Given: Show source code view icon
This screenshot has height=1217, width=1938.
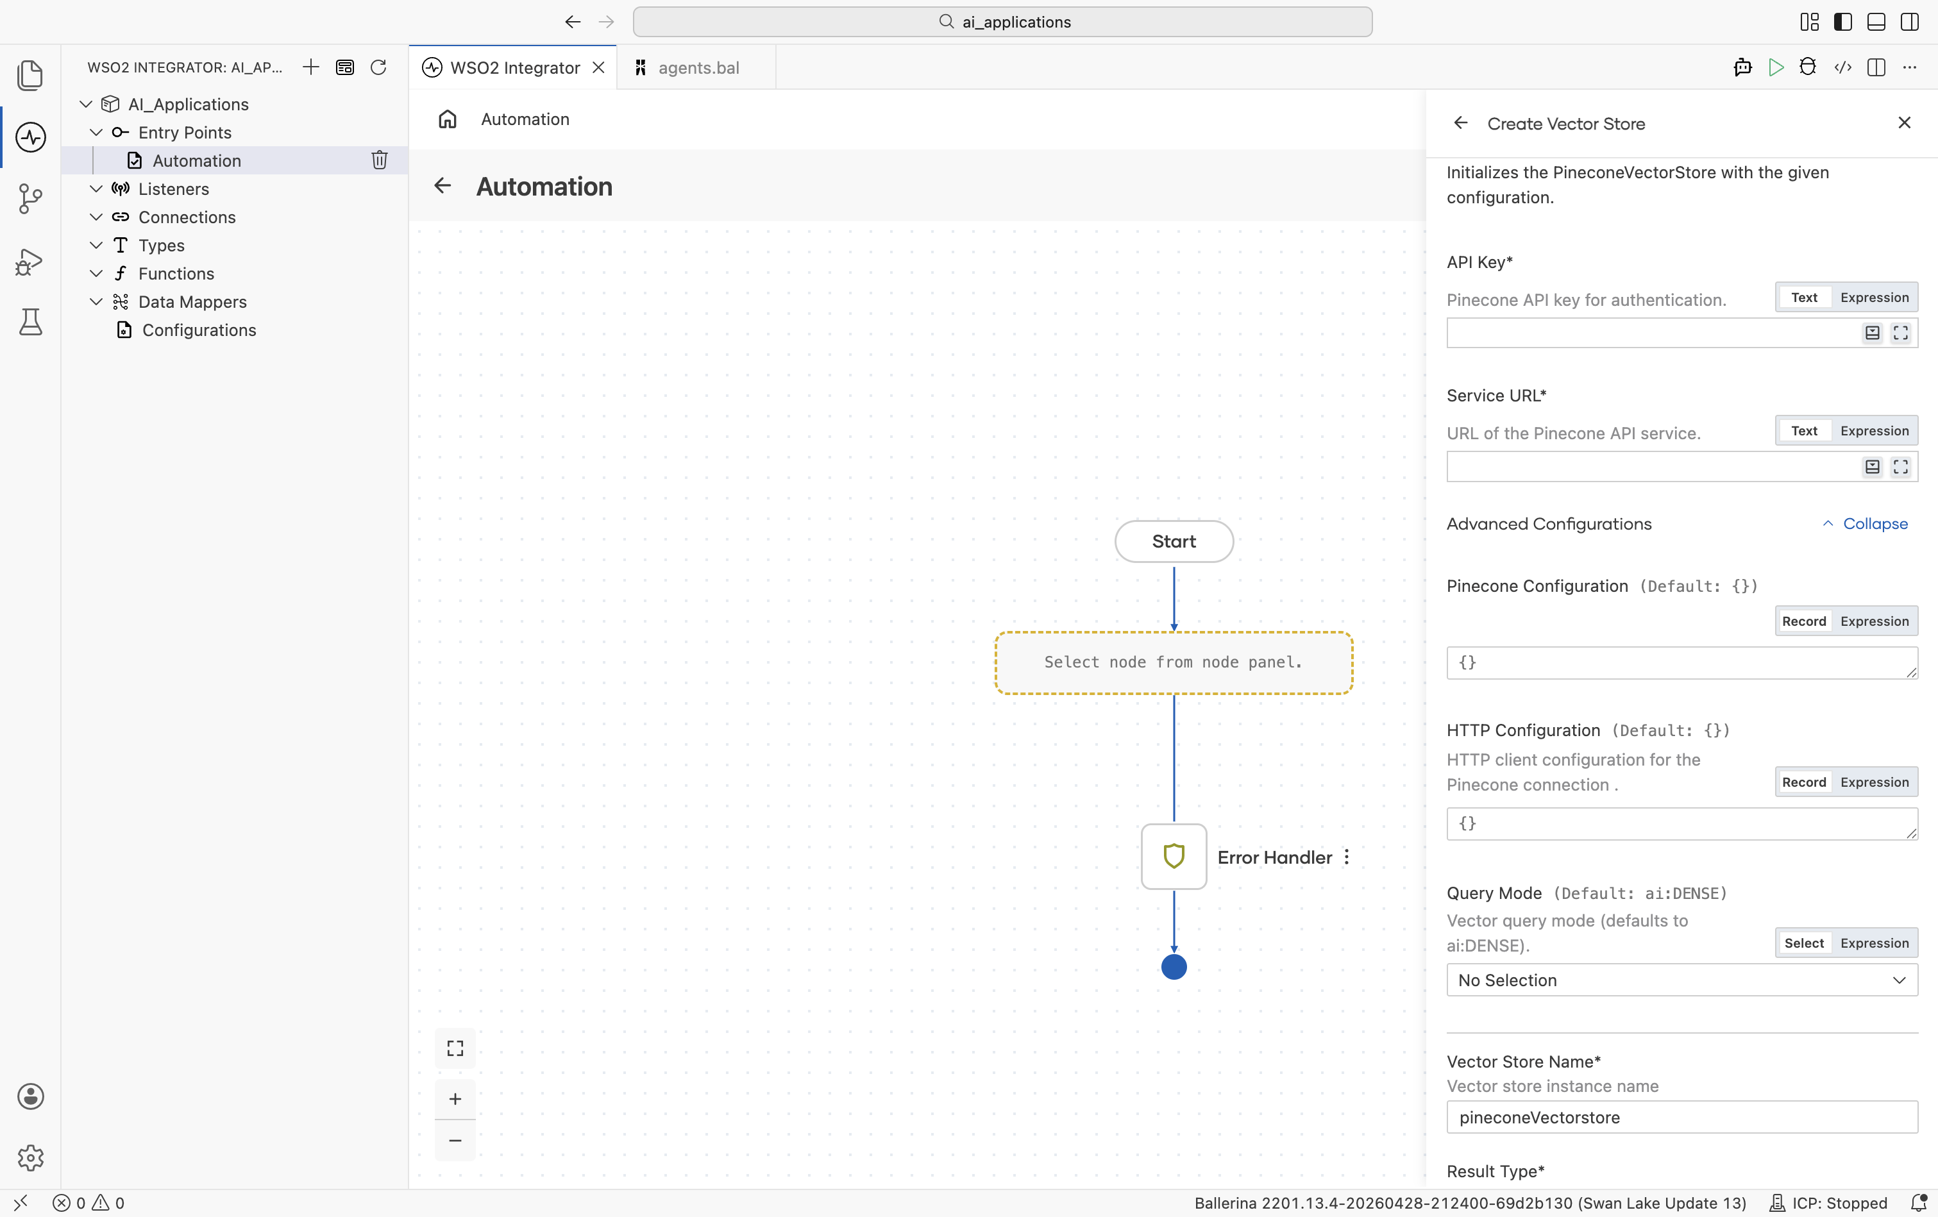Looking at the screenshot, I should coord(1842,67).
